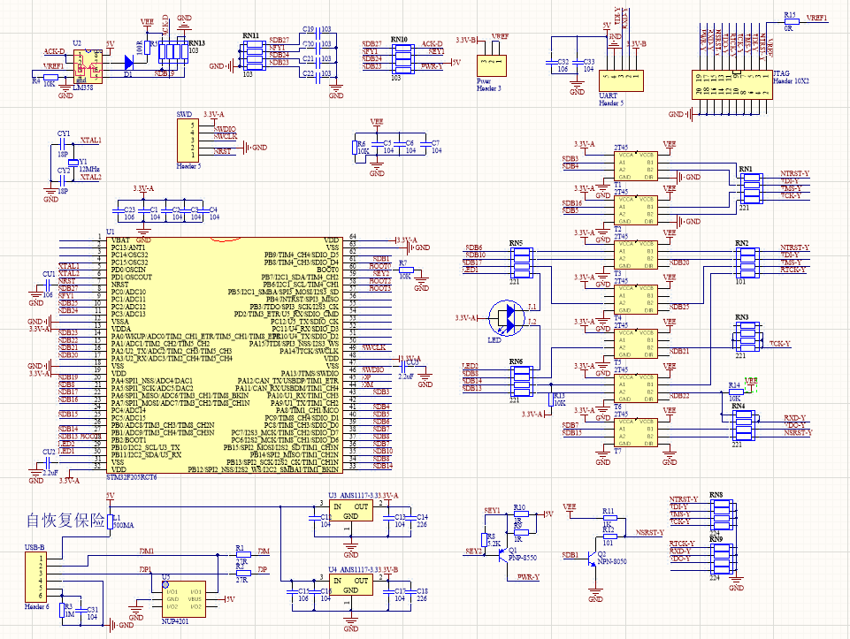Select the R6 10K resistor symbol
Viewport: 850px width, 639px height.
[x=355, y=148]
